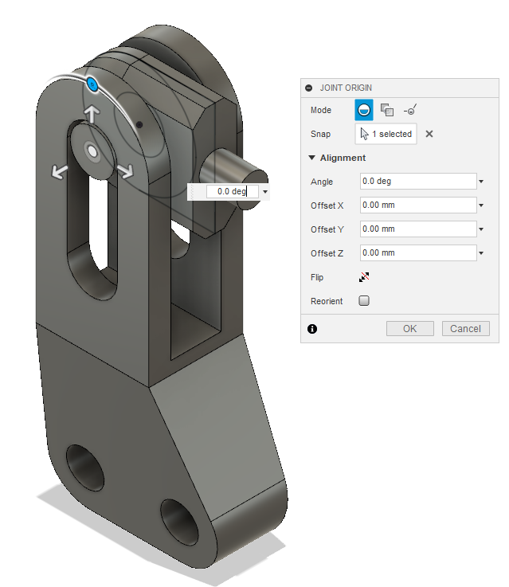
Task: Collapse the Alignment section
Action: [311, 158]
